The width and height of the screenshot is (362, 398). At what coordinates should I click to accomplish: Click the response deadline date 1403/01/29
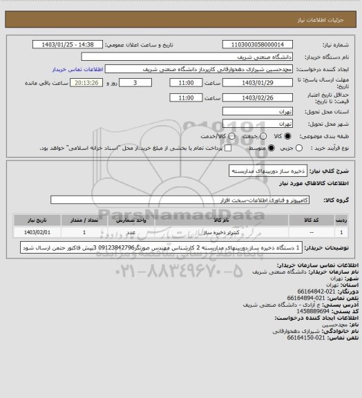tap(258, 83)
